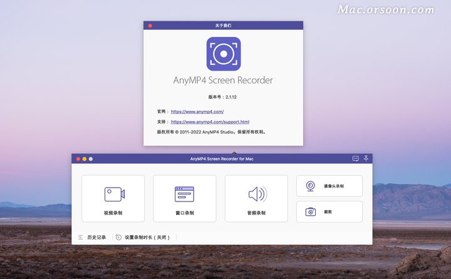
Task: Start 摄像头录制 webcam recording
Action: 329,186
